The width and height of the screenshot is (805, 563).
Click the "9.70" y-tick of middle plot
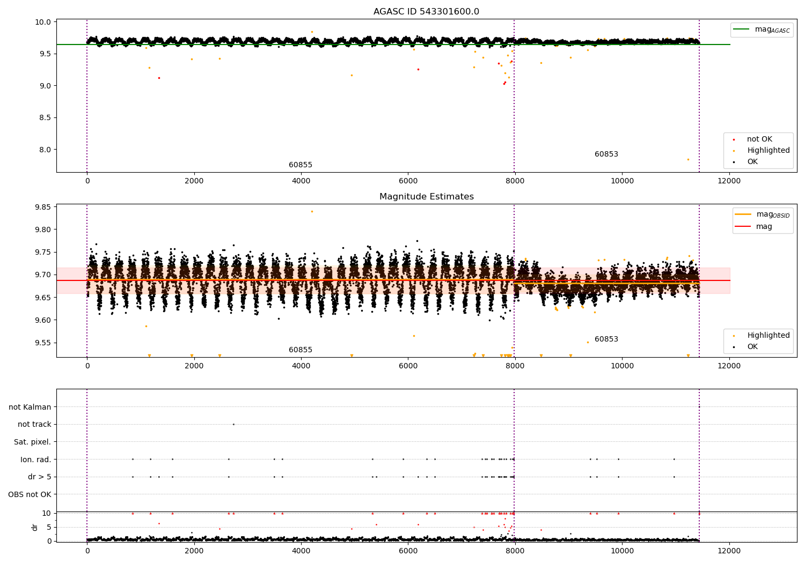tap(43, 275)
